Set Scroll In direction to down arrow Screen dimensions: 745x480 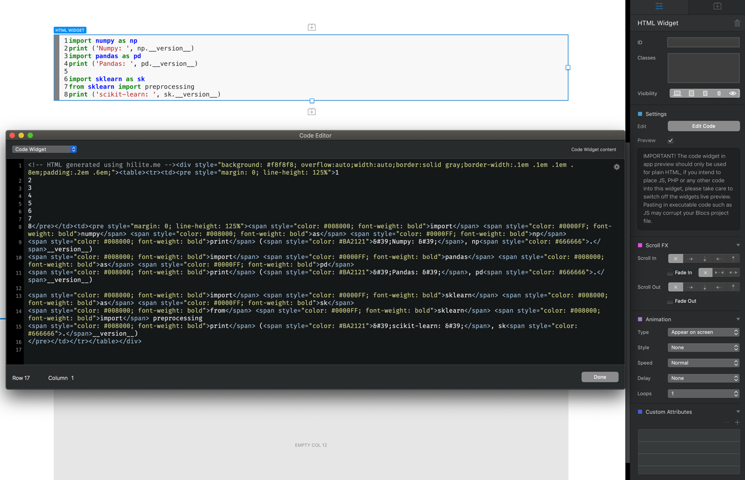pos(705,258)
